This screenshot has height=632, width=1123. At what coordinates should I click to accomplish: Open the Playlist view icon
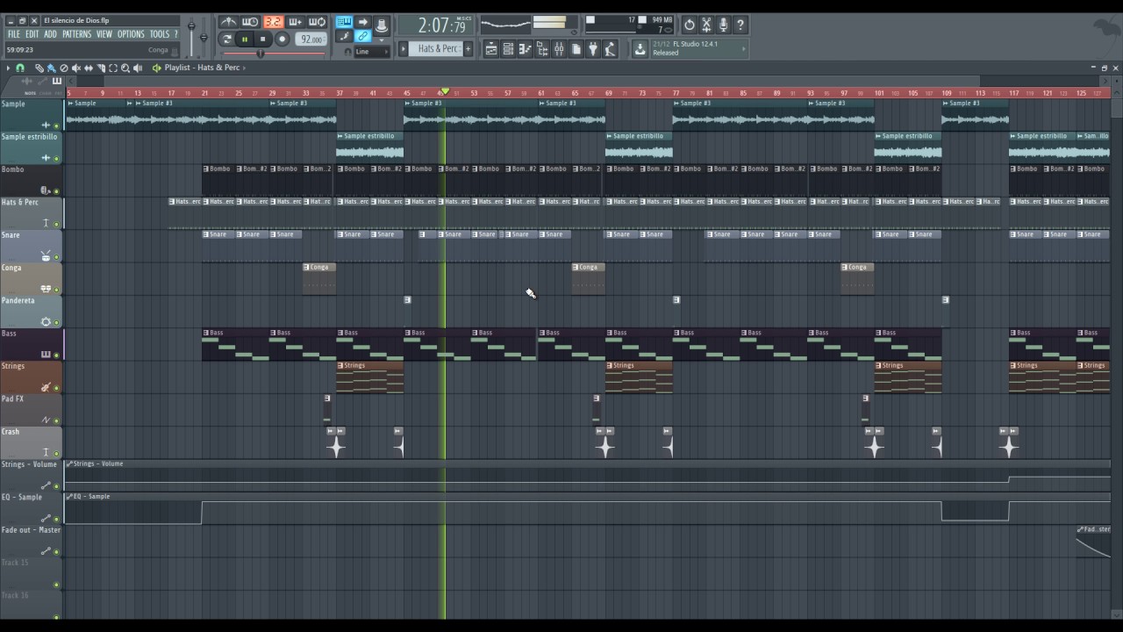tap(490, 49)
